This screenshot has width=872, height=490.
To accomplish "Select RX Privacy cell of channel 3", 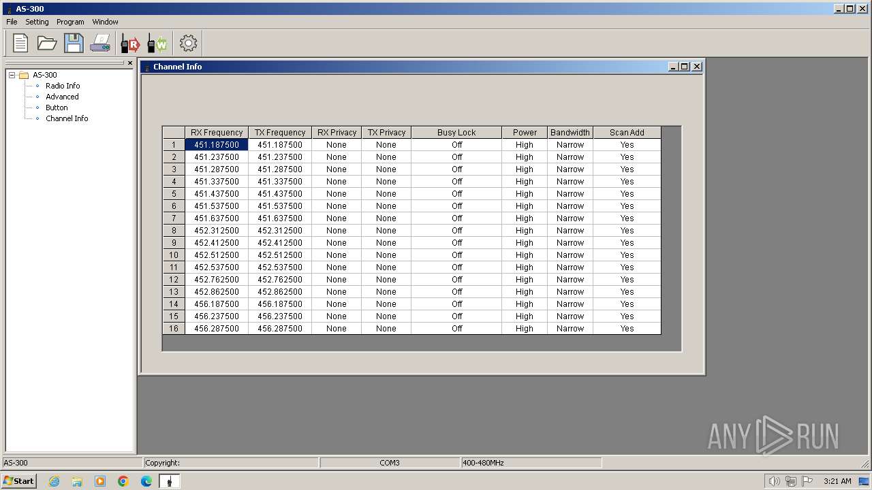I will 337,169.
